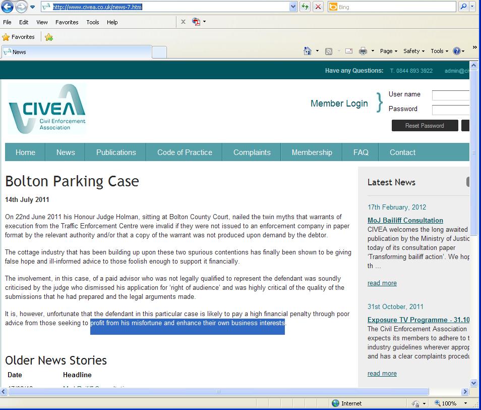Open Complaints in site navigation
This screenshot has height=410, width=481.
click(252, 152)
